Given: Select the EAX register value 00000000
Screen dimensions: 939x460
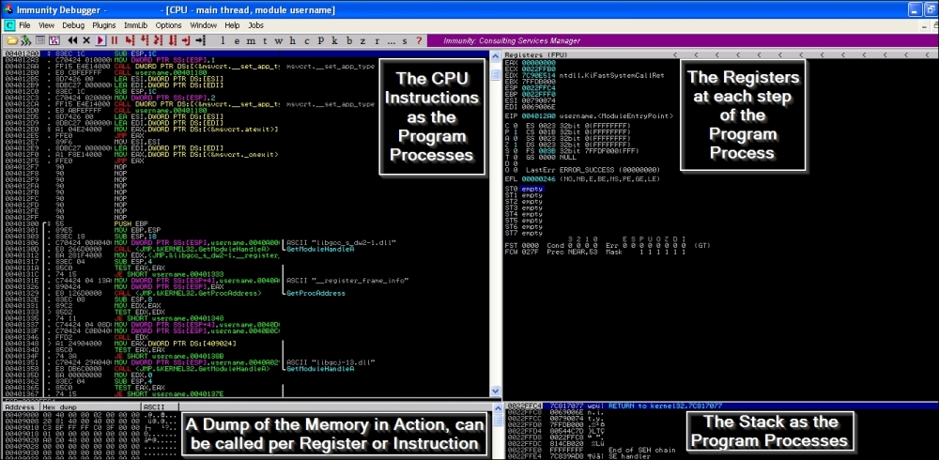Looking at the screenshot, I should 538,62.
